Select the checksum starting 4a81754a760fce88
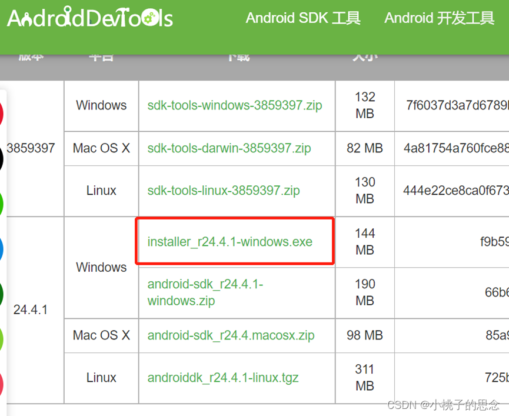Viewport: 509px width, 416px height. point(456,148)
